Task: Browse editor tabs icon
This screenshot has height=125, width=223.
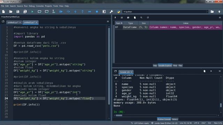Action: tap(3, 22)
